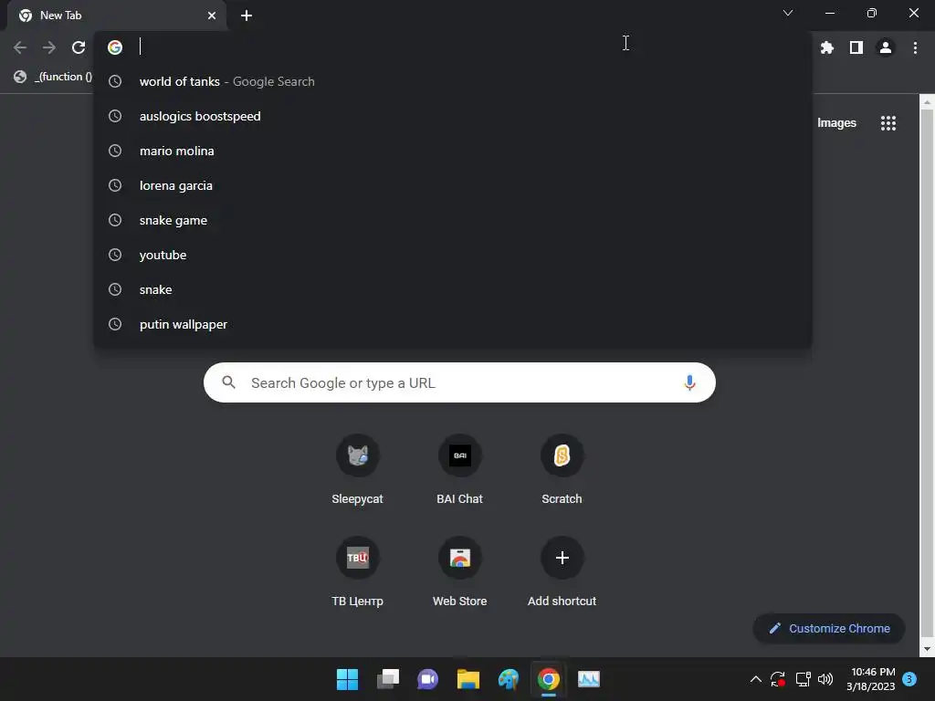Open the sync status tray icon
Image resolution: width=935 pixels, height=701 pixels.
point(778,679)
